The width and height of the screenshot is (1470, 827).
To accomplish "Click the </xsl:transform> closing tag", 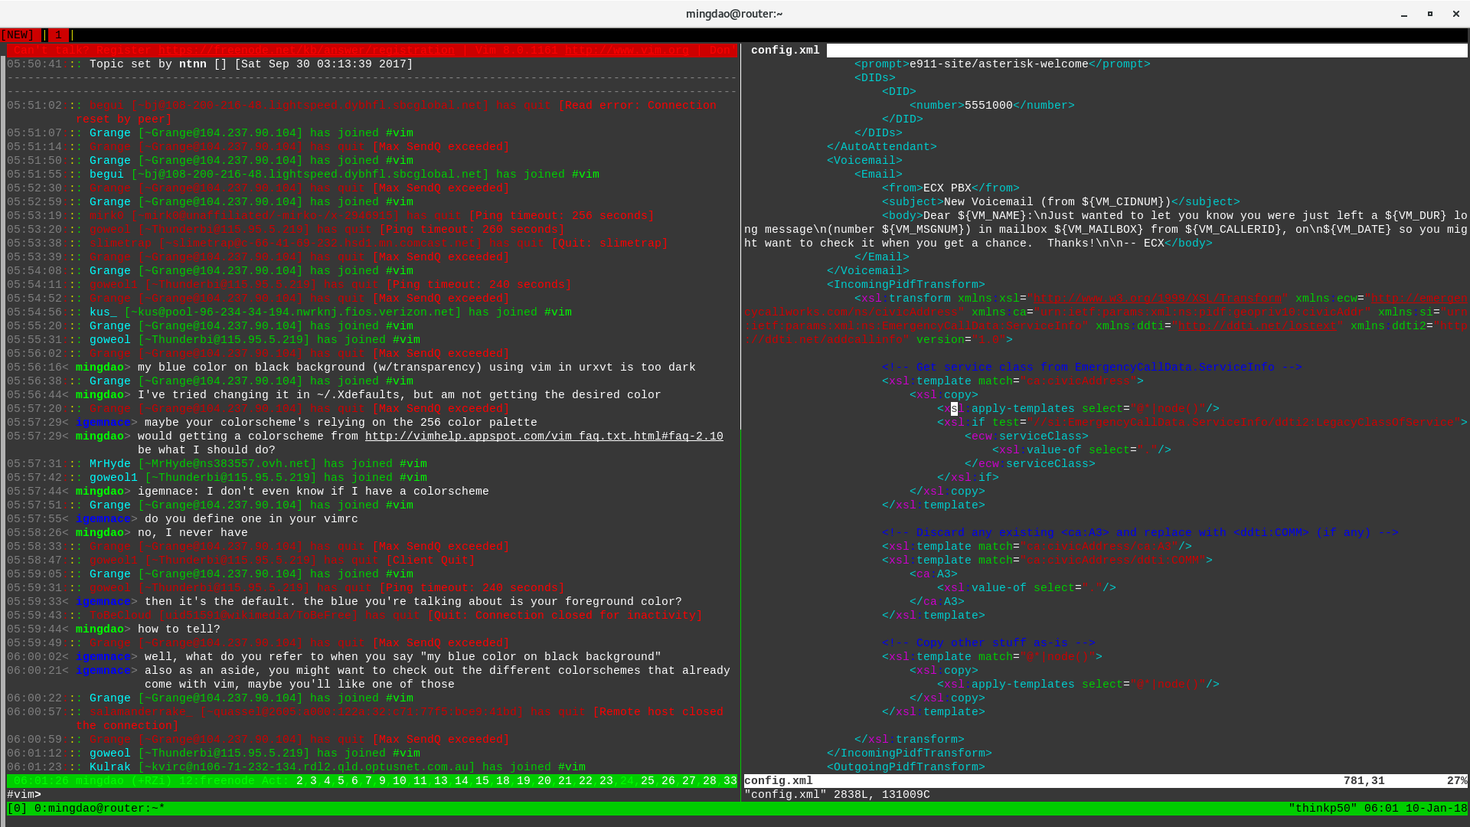I will (x=909, y=740).
